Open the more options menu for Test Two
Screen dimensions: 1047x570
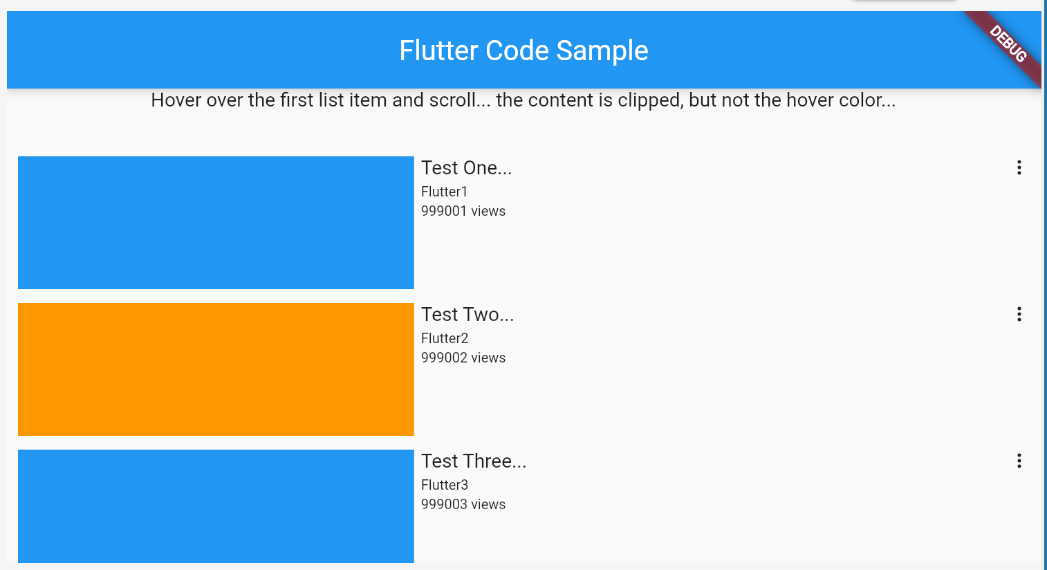(x=1019, y=314)
